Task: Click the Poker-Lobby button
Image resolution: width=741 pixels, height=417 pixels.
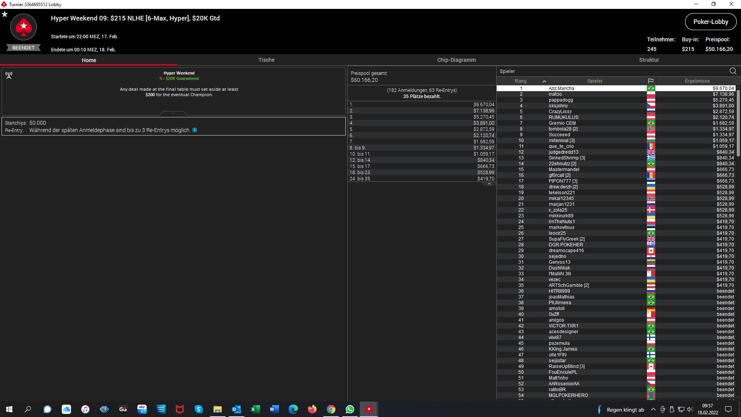Action: [711, 22]
